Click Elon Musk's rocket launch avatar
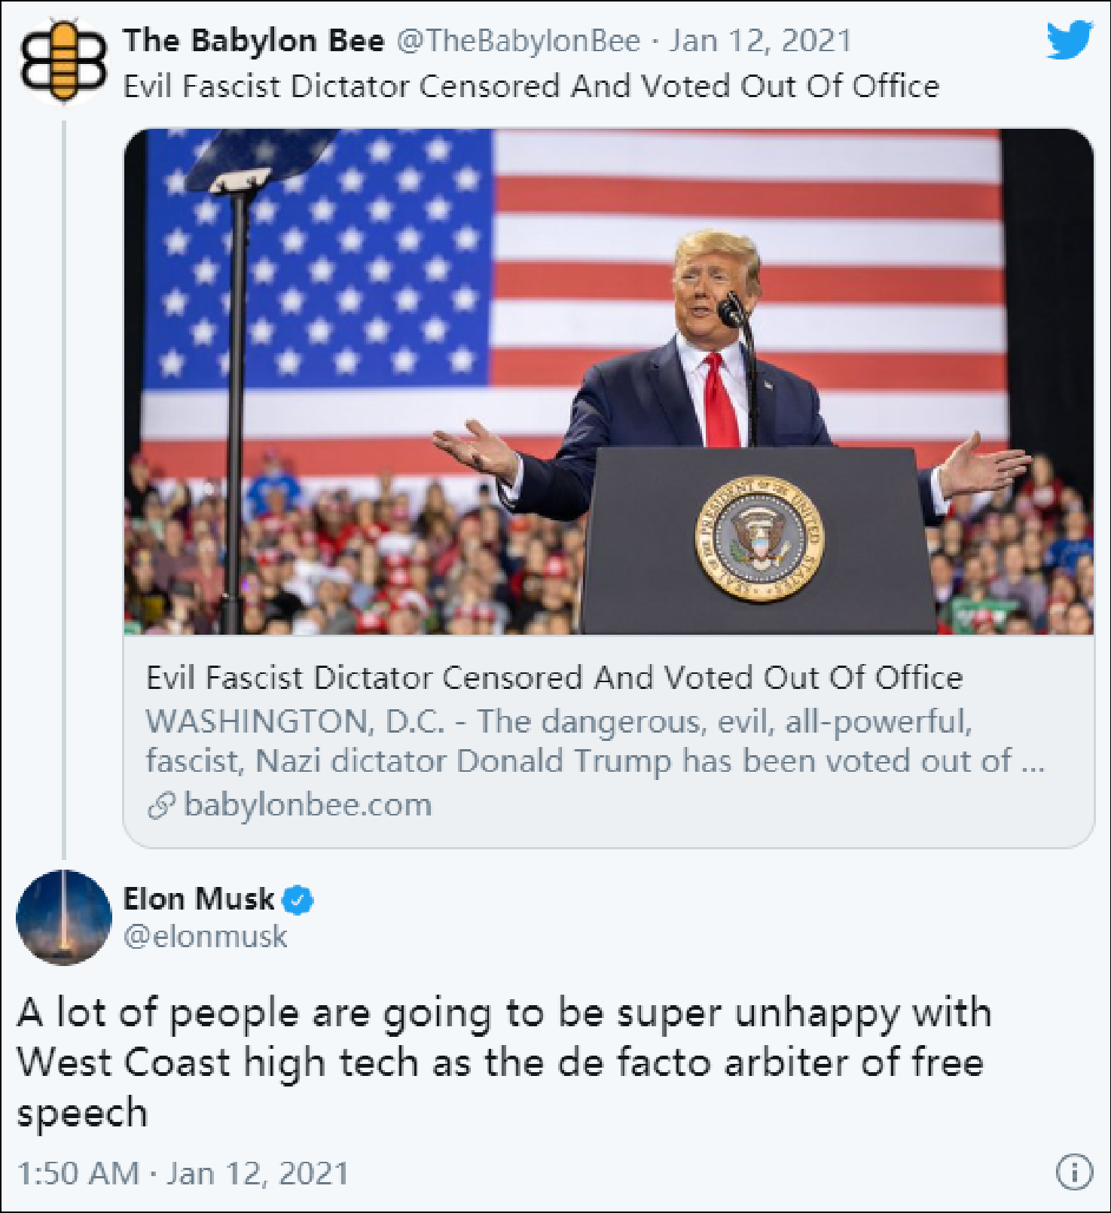 (x=64, y=917)
